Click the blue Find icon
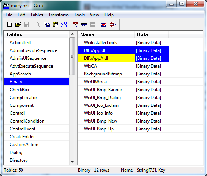Screen dimensions: 207x176 point(64,24)
